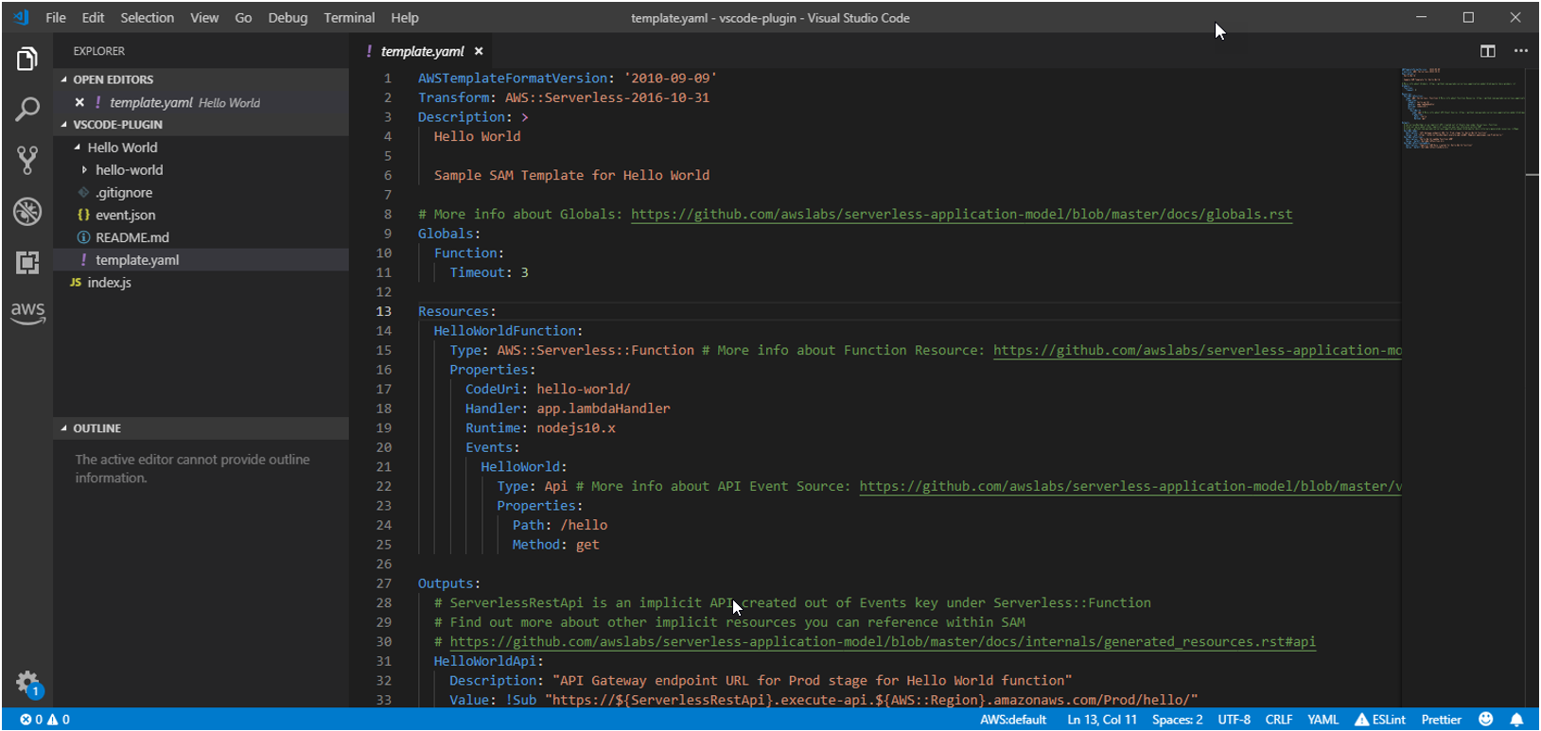Select README.md in the file tree
Viewport: 1541px width, 731px height.
pyautogui.click(x=131, y=237)
